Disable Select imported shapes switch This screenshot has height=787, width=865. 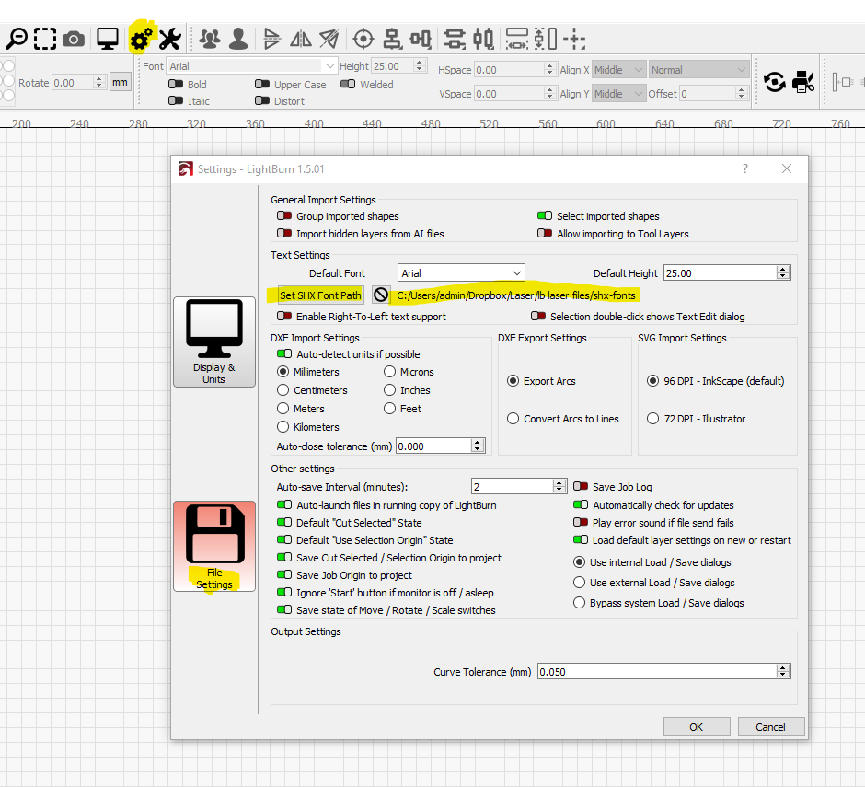(545, 215)
